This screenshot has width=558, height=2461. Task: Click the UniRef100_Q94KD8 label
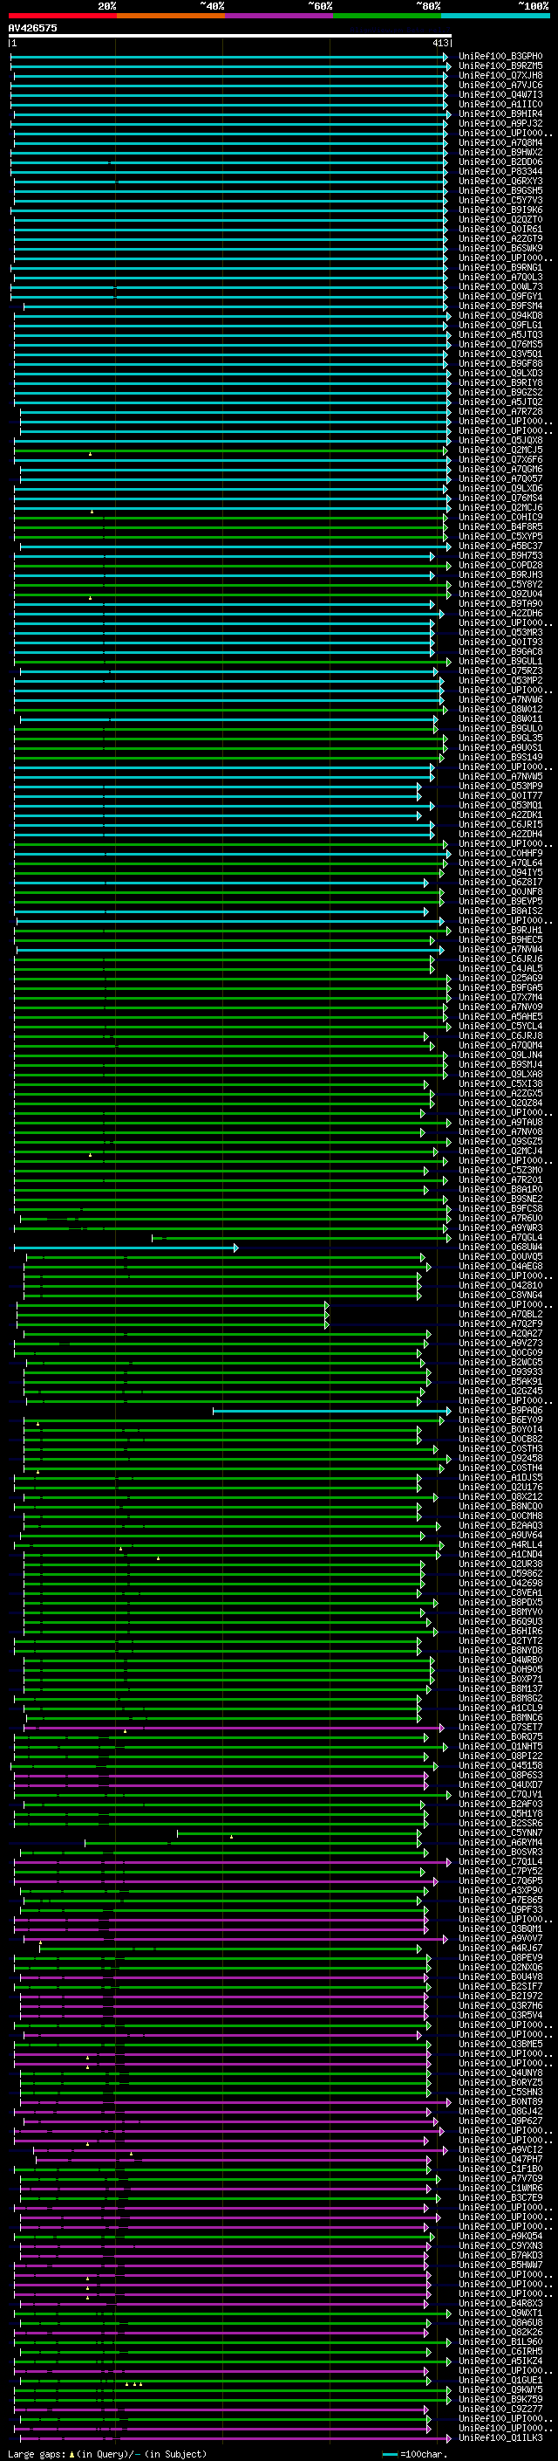500,315
